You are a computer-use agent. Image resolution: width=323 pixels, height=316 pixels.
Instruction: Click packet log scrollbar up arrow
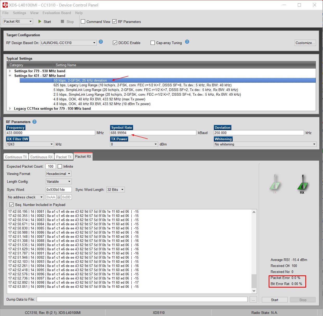click(254, 212)
